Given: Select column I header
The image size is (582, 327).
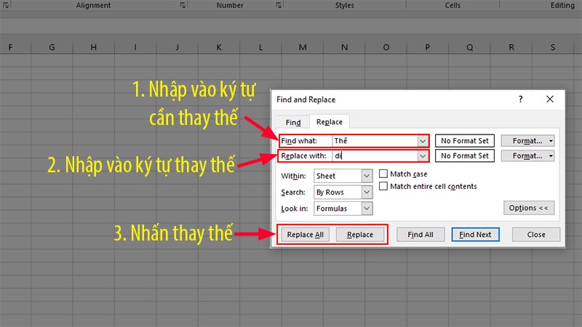Looking at the screenshot, I should pos(135,47).
